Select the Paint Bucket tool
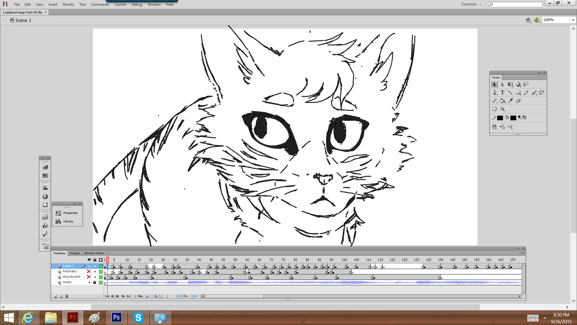 (502, 101)
